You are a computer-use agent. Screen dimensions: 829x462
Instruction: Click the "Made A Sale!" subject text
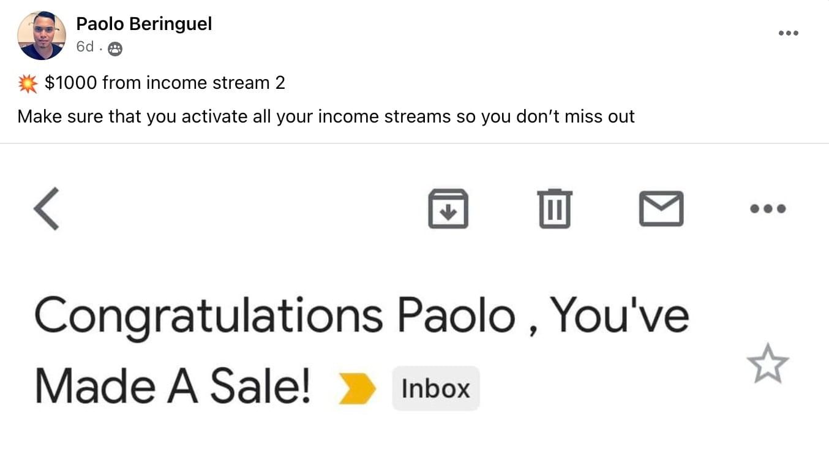173,387
